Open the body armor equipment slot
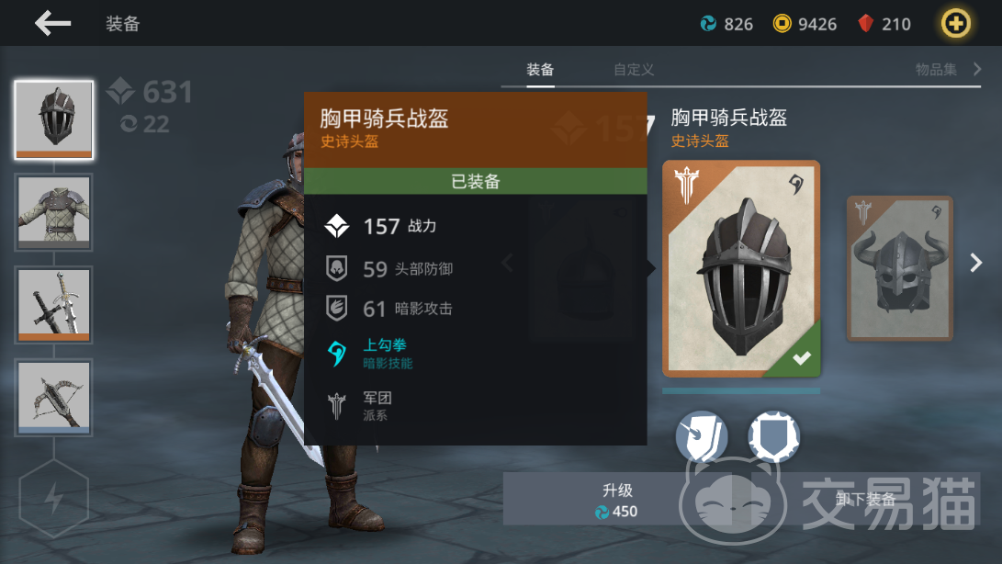The width and height of the screenshot is (1002, 564). [53, 212]
